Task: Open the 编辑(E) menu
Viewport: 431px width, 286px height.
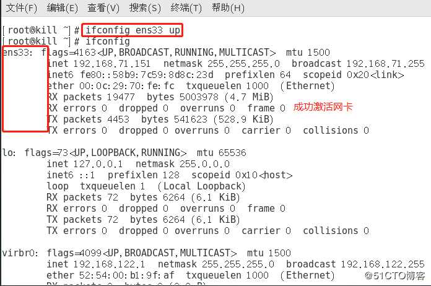Action: (x=63, y=7)
